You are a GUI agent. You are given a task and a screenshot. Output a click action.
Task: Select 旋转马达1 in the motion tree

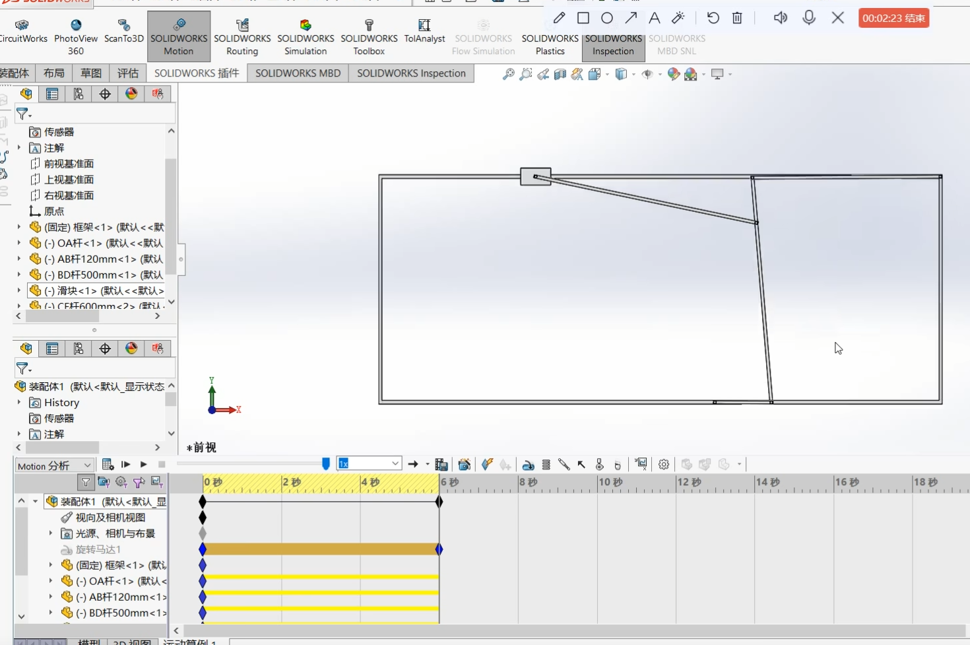pos(98,549)
